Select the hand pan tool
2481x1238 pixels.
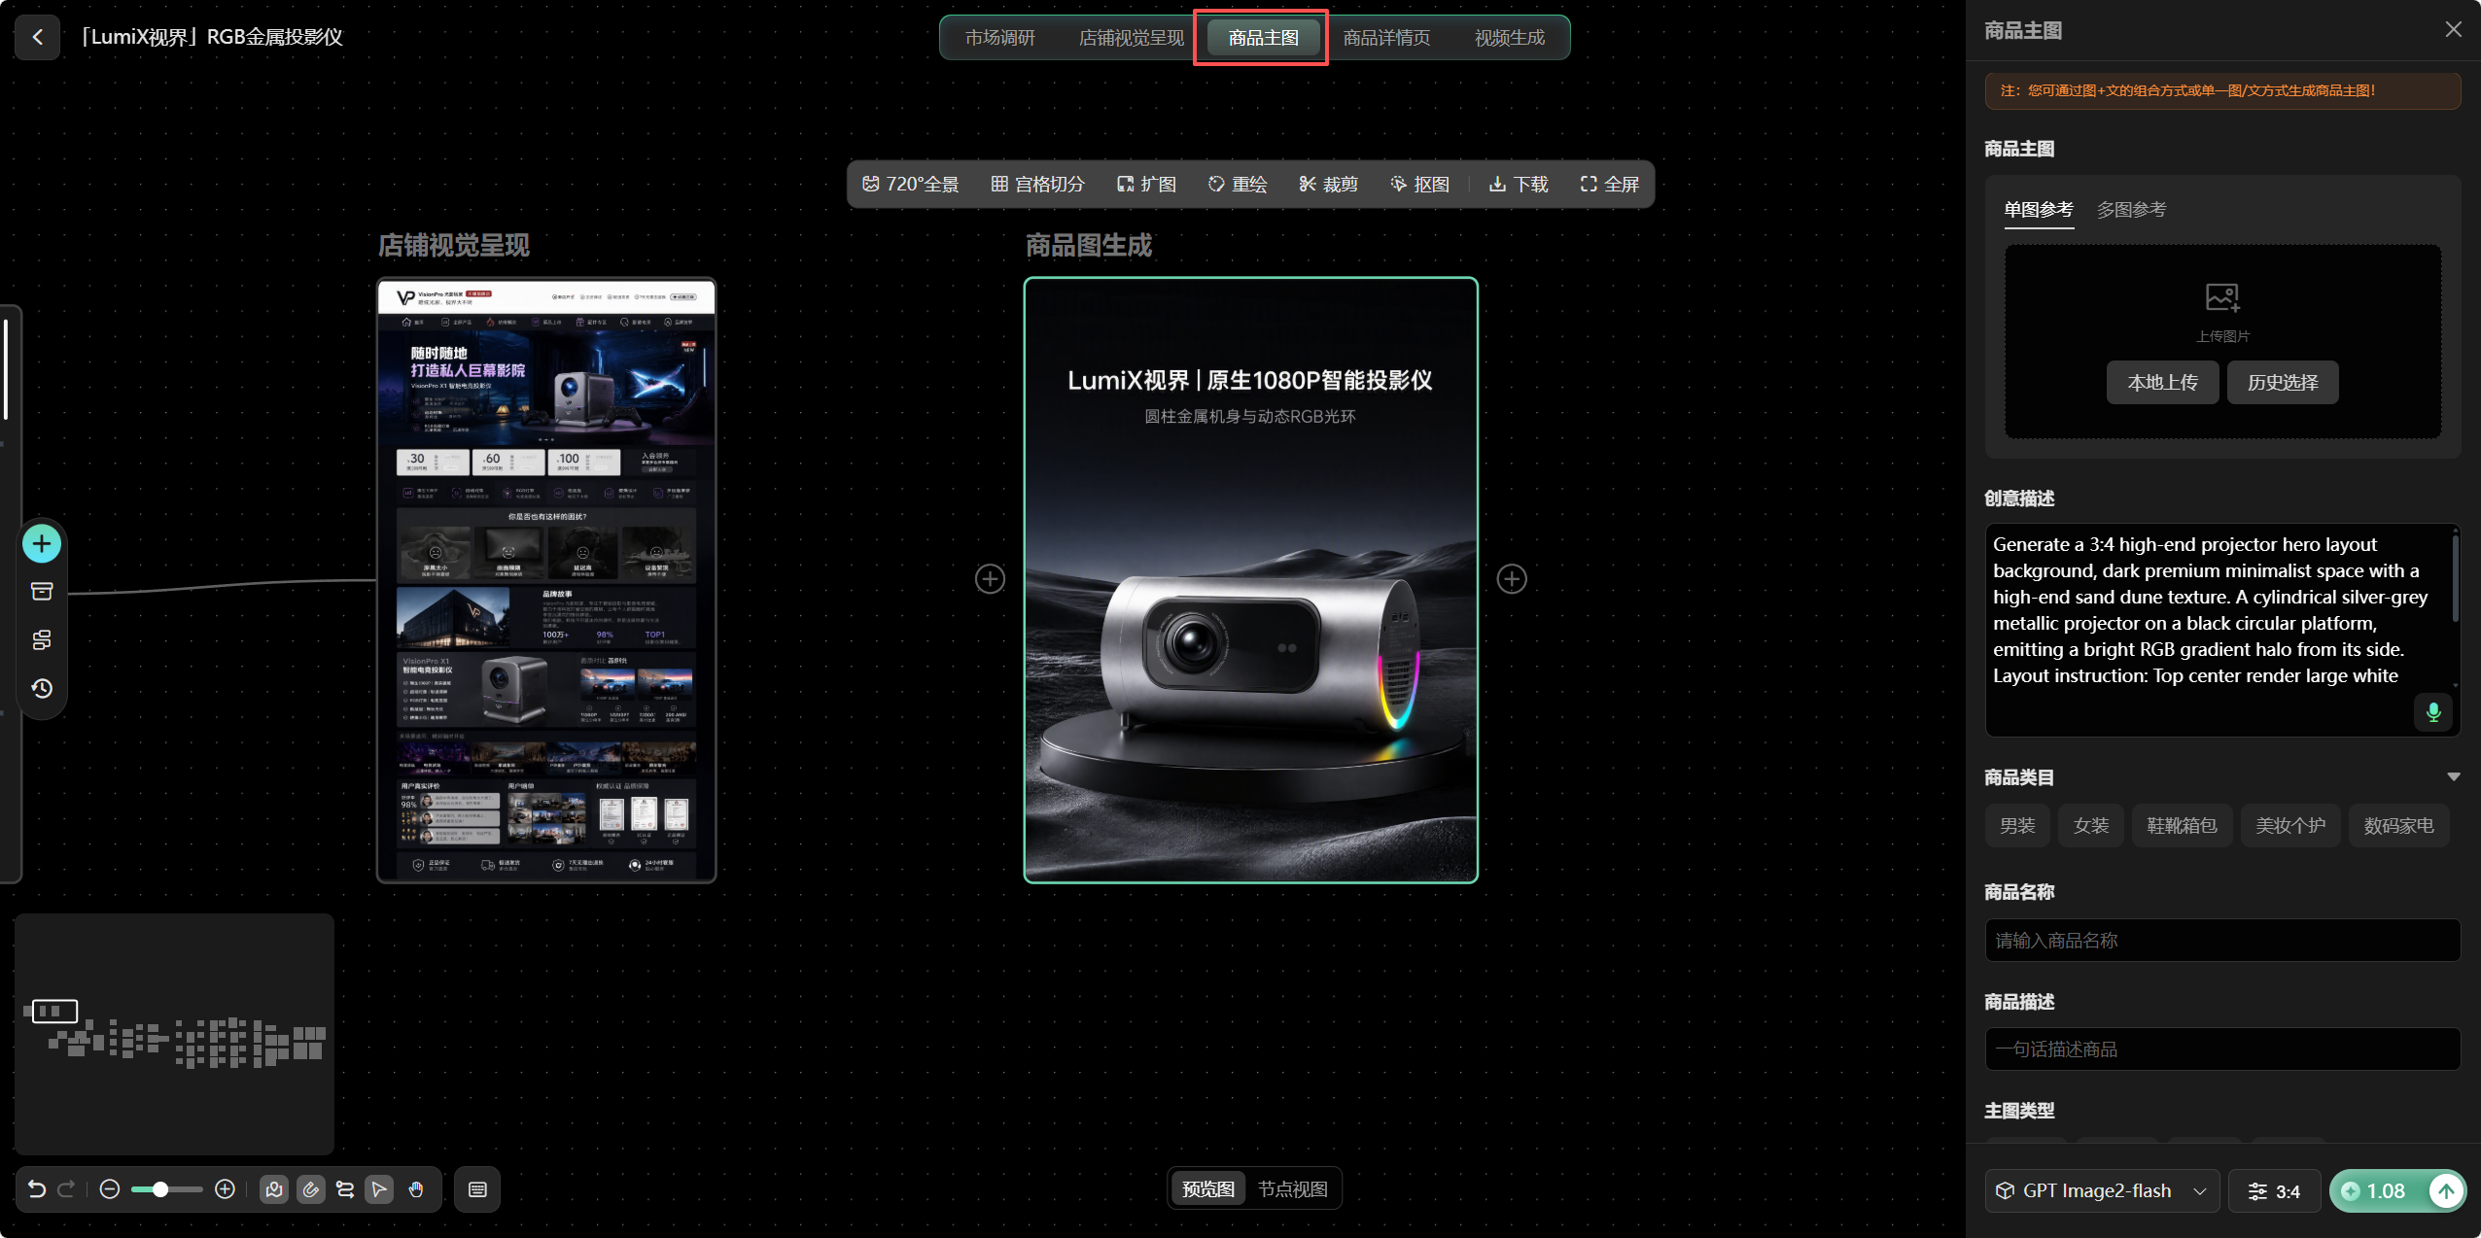(416, 1189)
